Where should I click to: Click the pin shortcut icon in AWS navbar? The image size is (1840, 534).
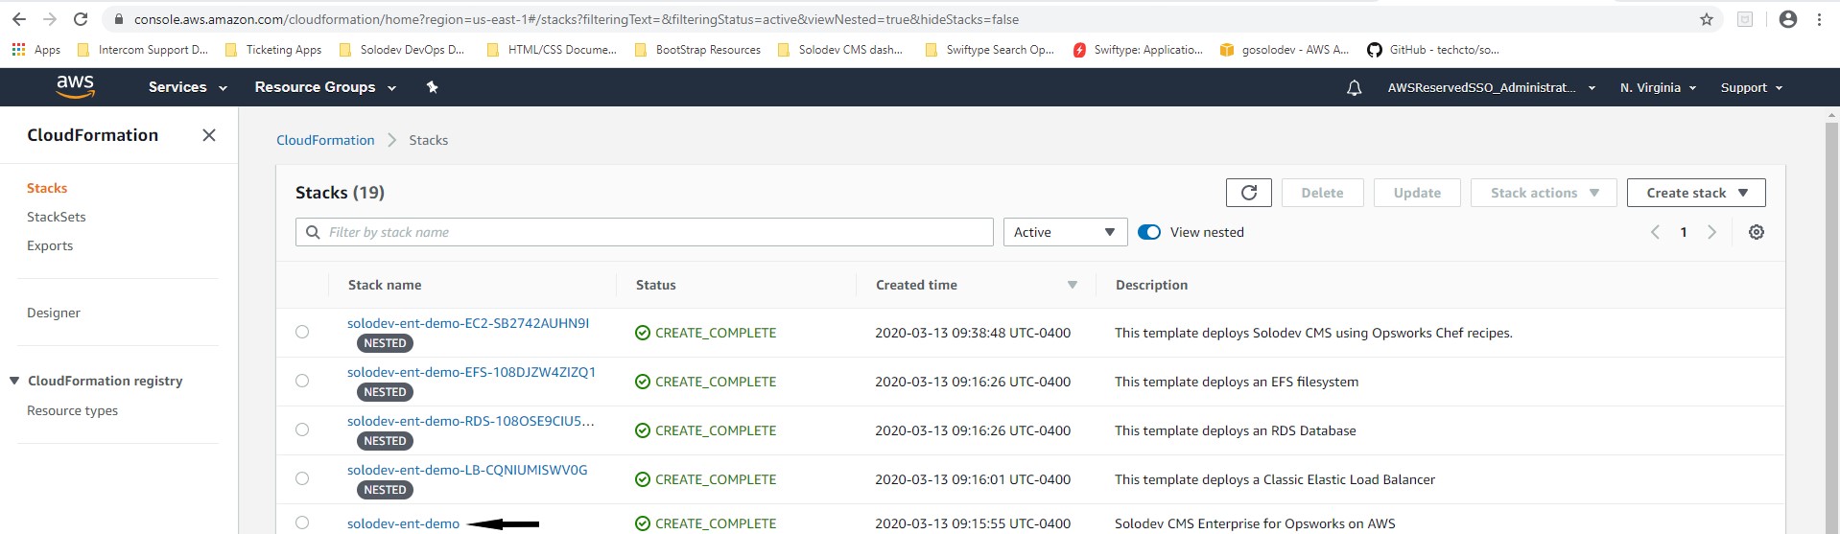click(432, 87)
